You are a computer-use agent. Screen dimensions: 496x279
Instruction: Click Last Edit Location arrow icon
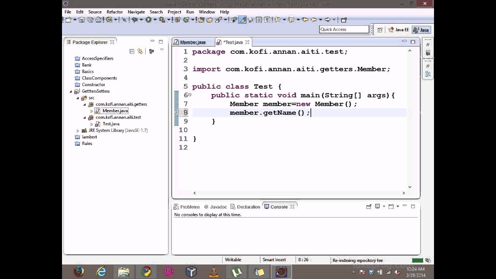coord(305,20)
